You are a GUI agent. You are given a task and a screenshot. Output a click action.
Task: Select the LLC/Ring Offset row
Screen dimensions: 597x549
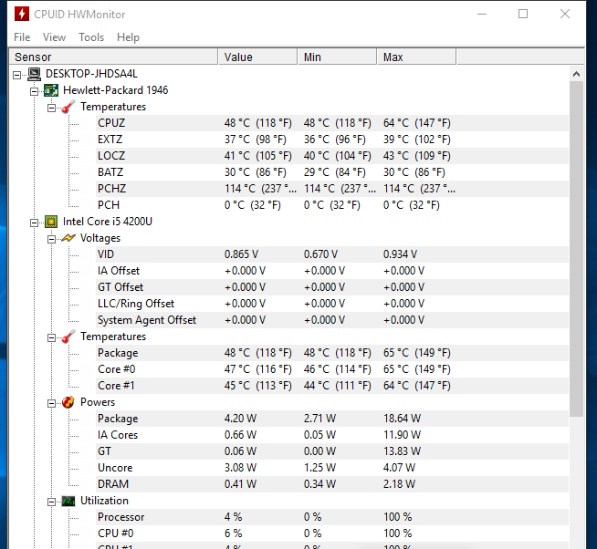332,304
